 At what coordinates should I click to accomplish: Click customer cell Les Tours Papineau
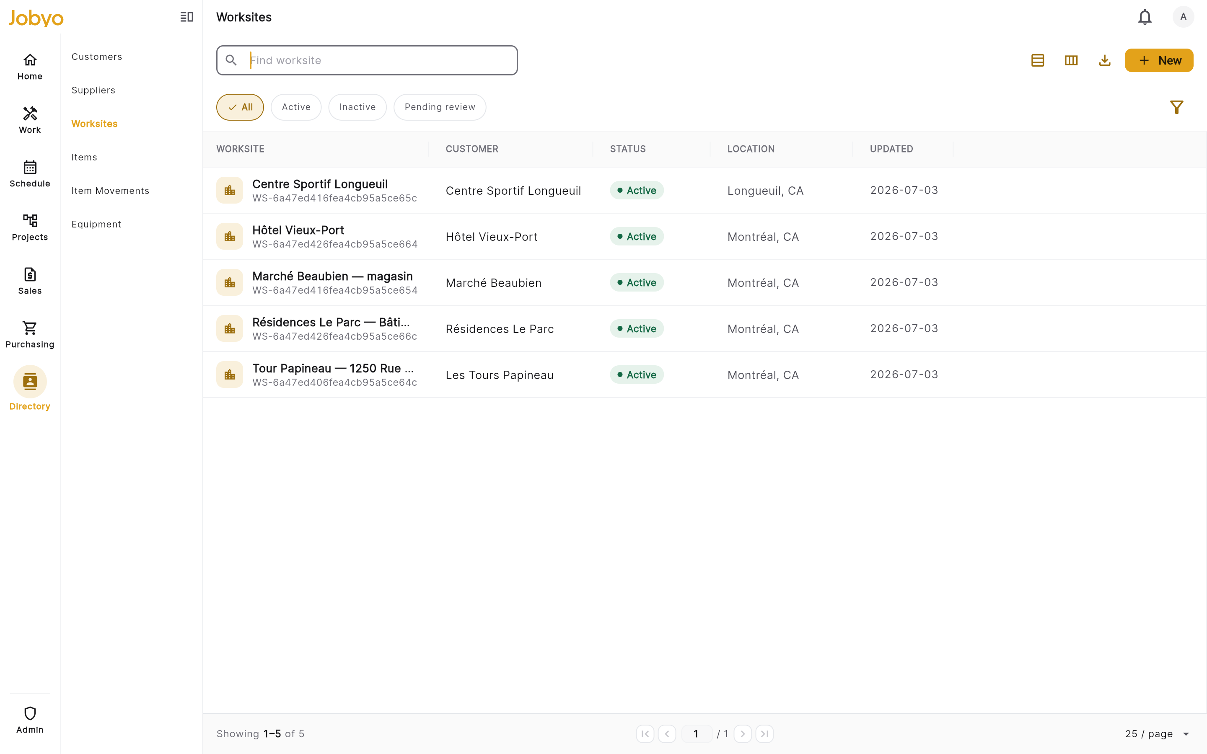[500, 375]
